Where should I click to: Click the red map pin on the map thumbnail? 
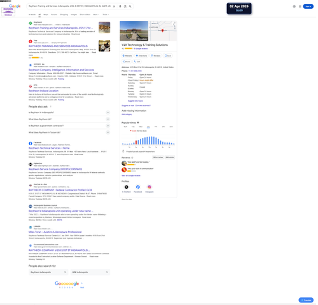point(163,30)
